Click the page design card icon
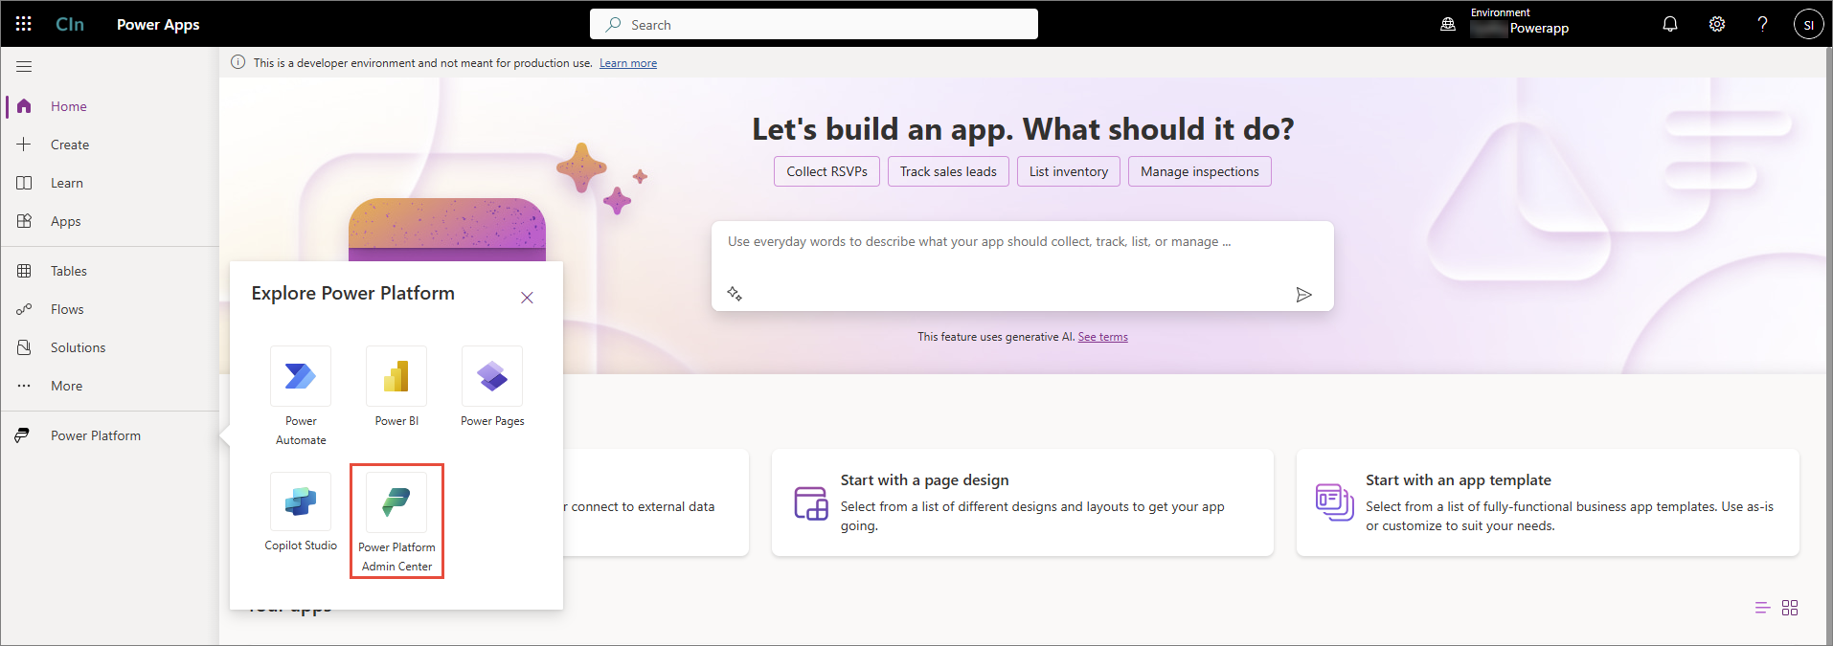This screenshot has height=646, width=1833. click(x=811, y=502)
